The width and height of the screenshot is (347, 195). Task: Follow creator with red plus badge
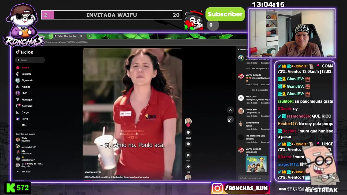tap(188, 125)
